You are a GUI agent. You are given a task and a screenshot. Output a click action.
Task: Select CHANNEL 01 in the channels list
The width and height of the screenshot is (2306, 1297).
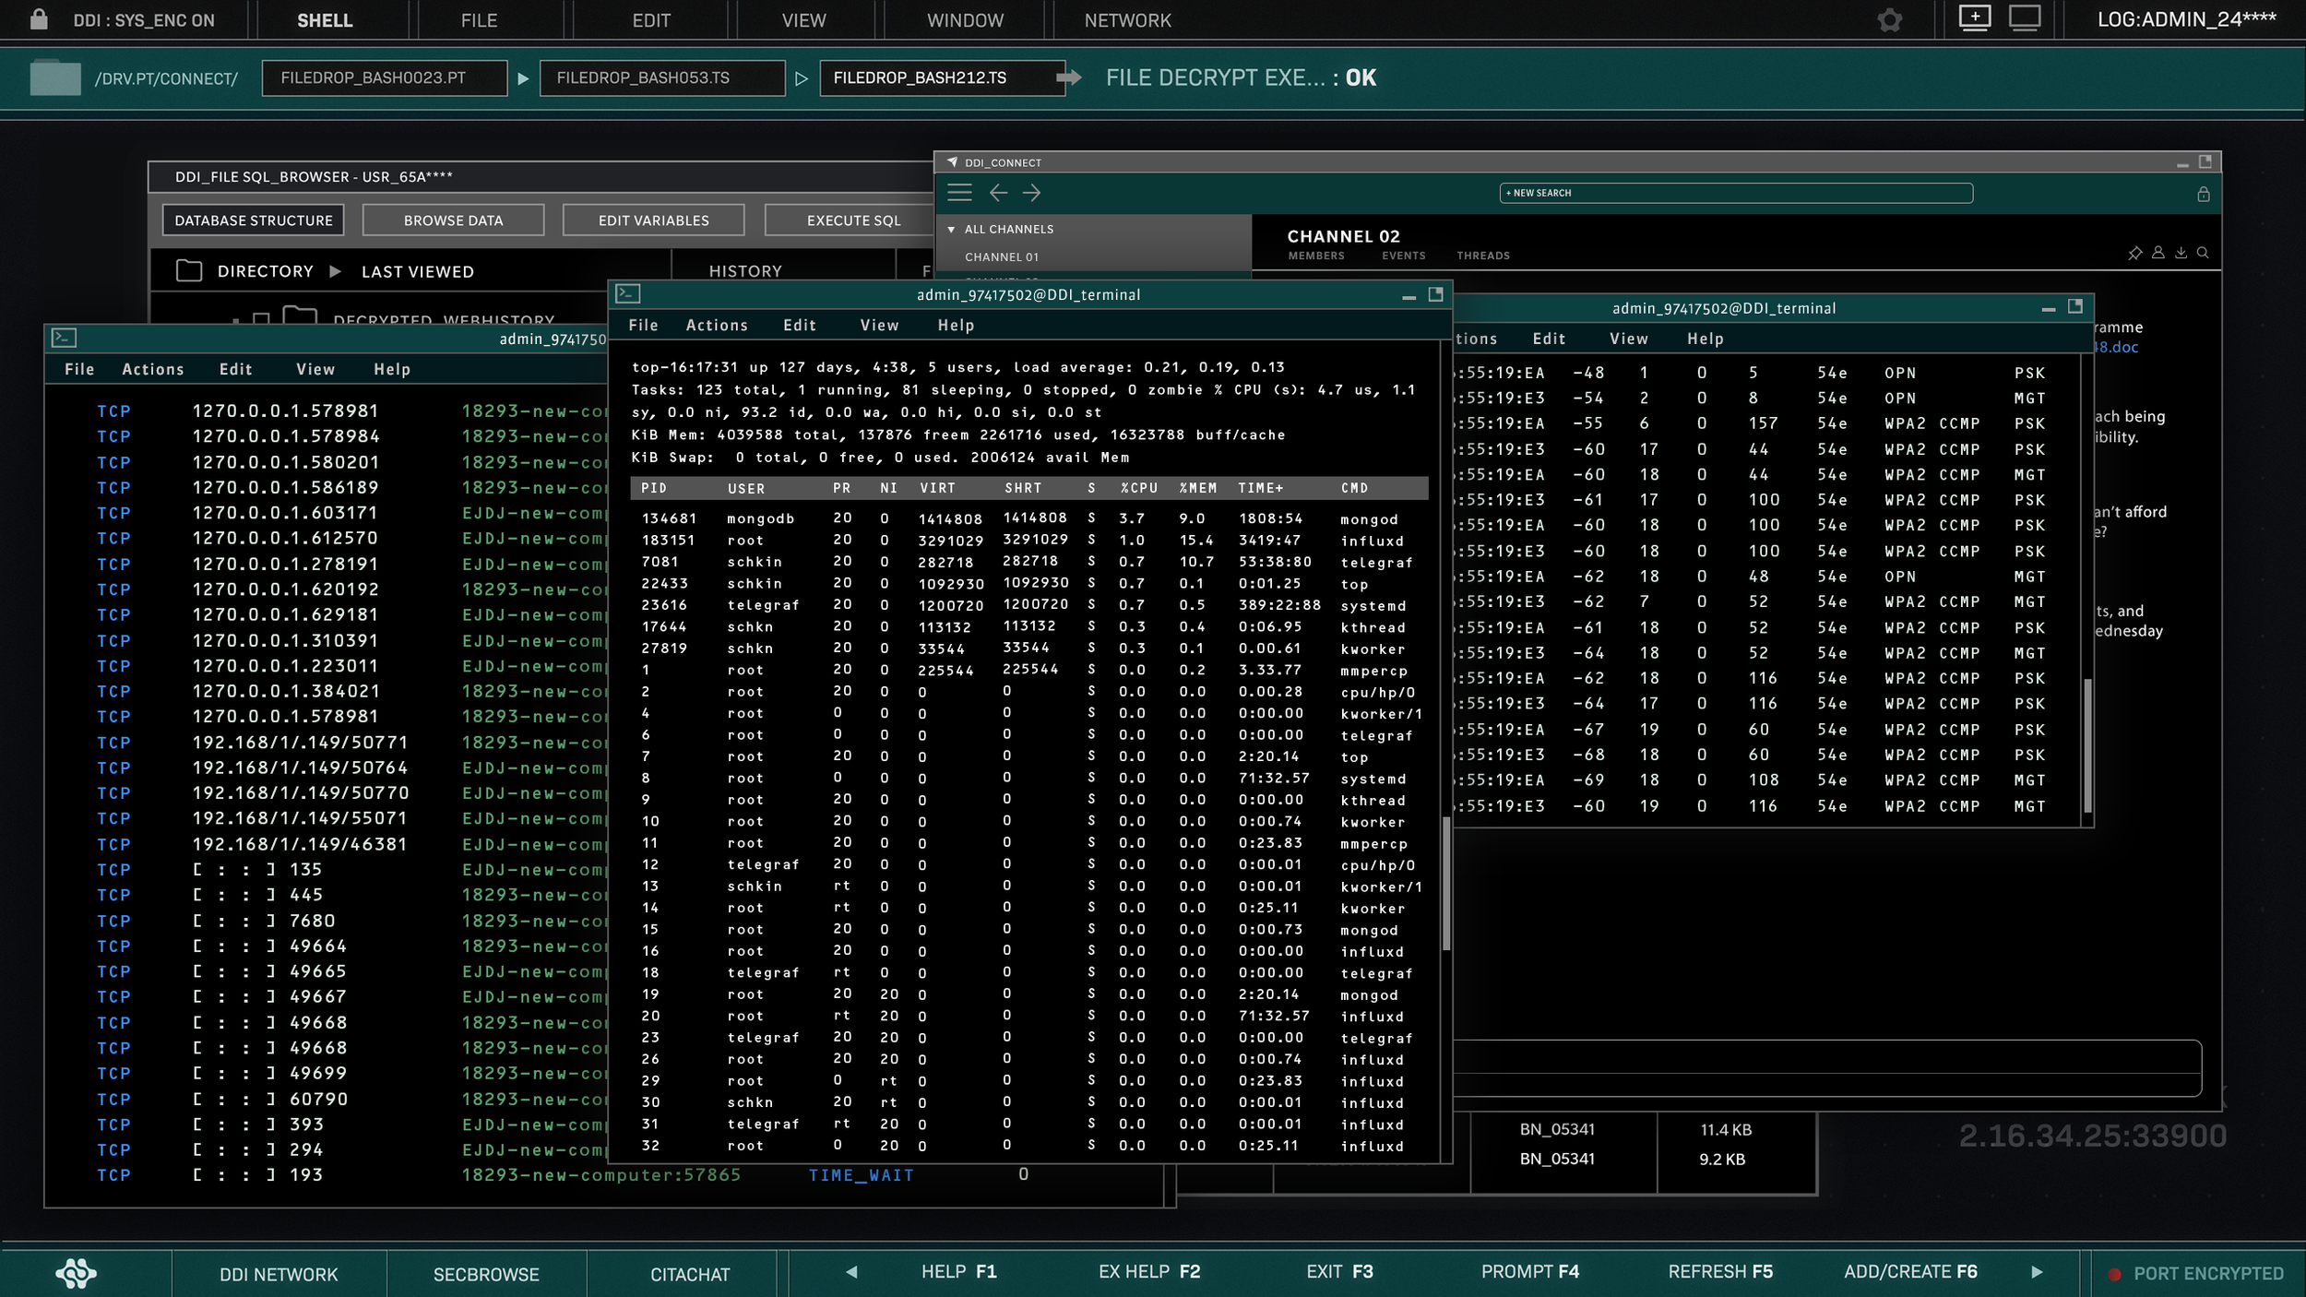[x=1001, y=257]
